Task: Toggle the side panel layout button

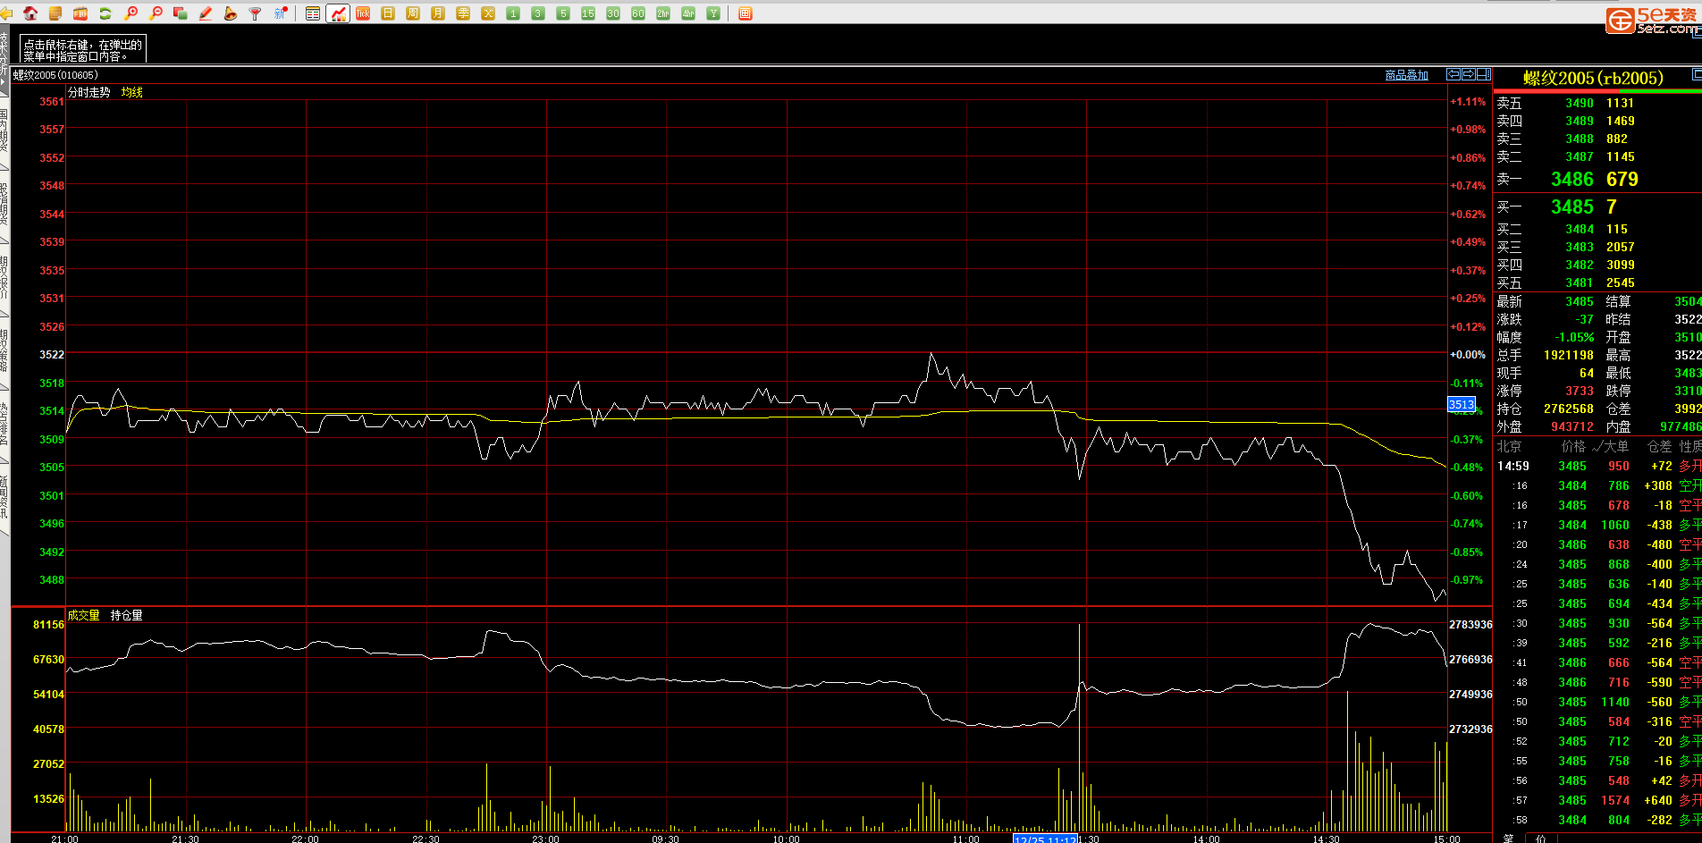Action: pos(1484,74)
